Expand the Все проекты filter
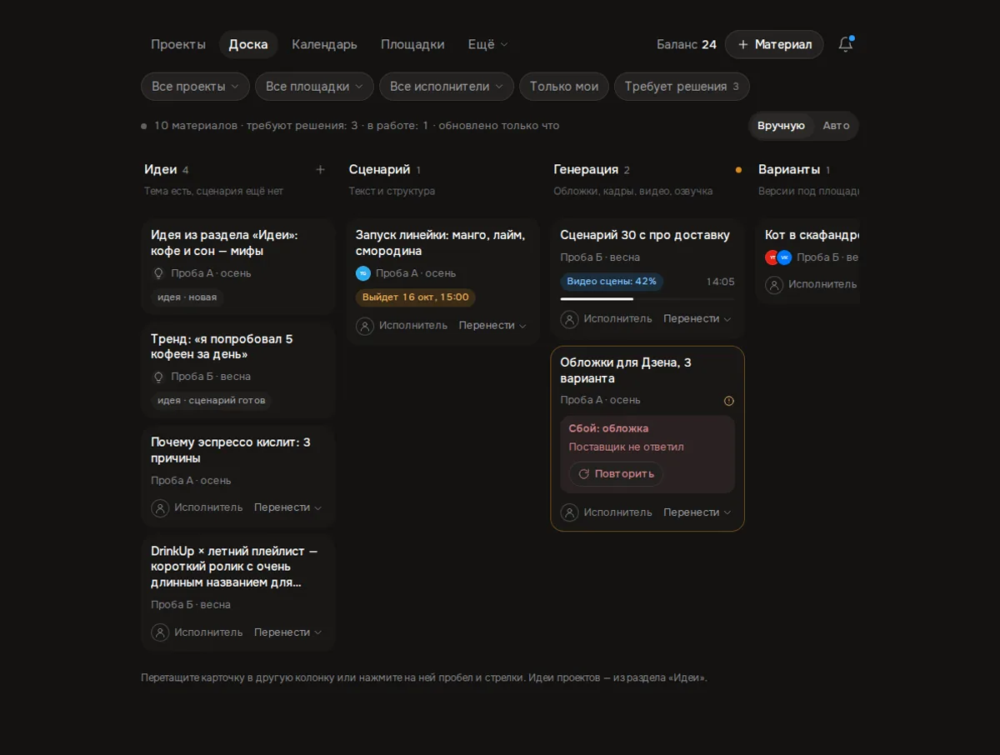This screenshot has height=755, width=1000. [x=196, y=87]
